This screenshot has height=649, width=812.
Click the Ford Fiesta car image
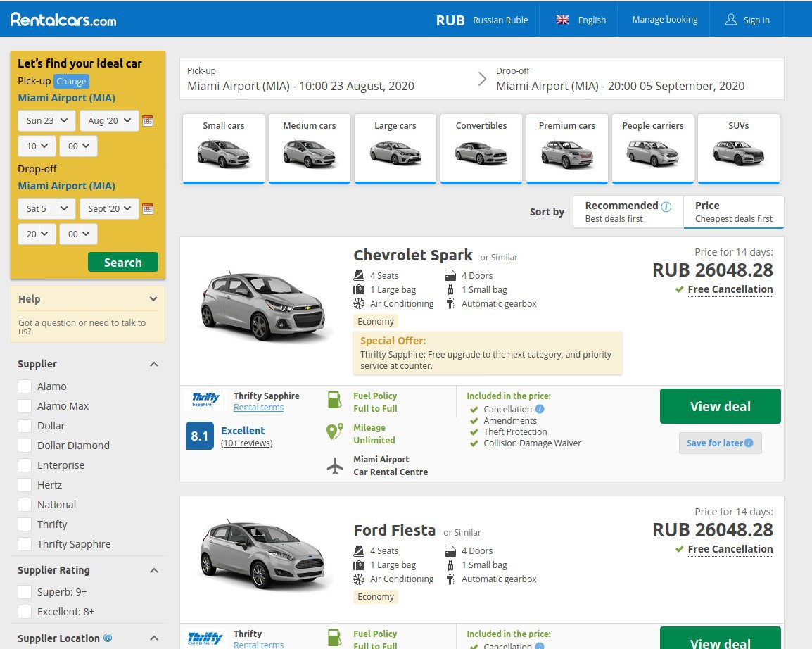pos(263,555)
